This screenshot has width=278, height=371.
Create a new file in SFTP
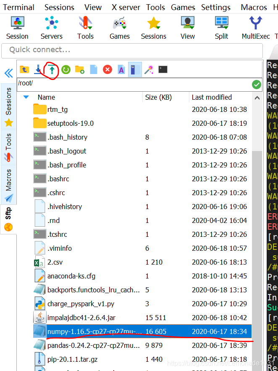click(94, 69)
